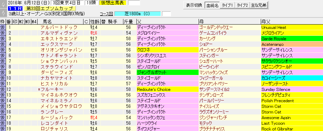The width and height of the screenshot is (323, 131).
Task: Click the M4 column header
Action: point(34,22)
